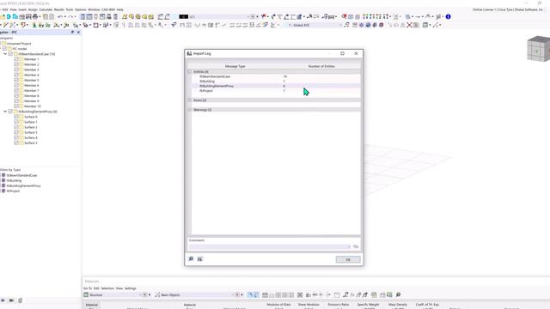Select Unnamed Project in the navigator
Screen dimensions: 550x309
pyautogui.click(x=19, y=44)
